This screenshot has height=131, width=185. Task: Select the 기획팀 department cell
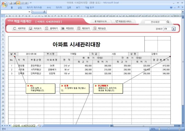[x=73, y=54]
